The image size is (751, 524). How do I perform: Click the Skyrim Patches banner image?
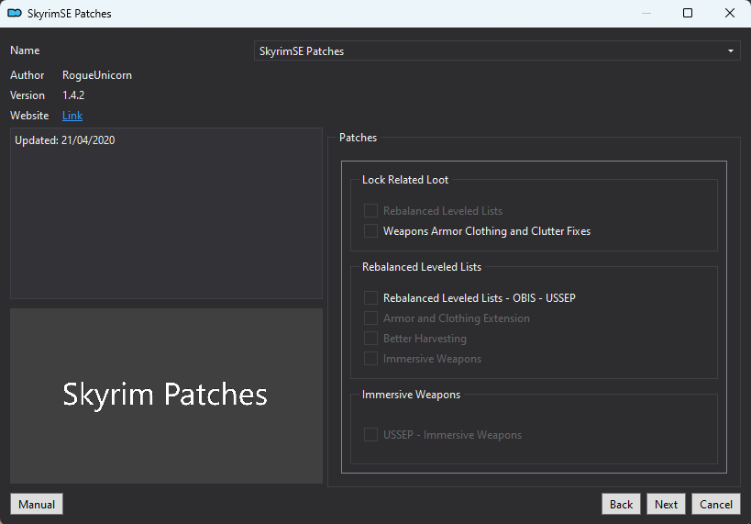[166, 396]
